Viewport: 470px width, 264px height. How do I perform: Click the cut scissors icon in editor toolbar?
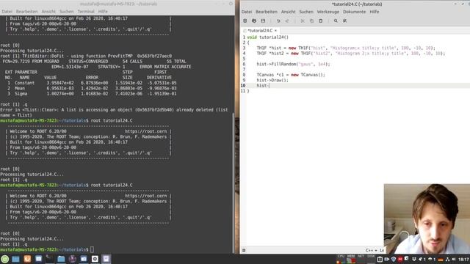tap(303, 21)
